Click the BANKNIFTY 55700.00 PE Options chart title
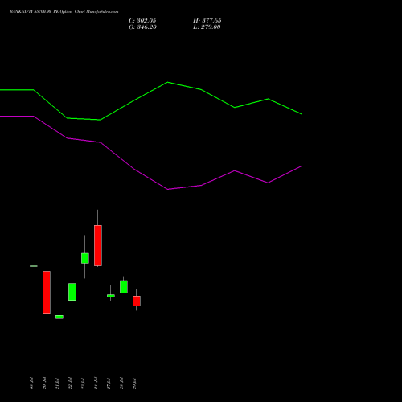 click(x=64, y=12)
